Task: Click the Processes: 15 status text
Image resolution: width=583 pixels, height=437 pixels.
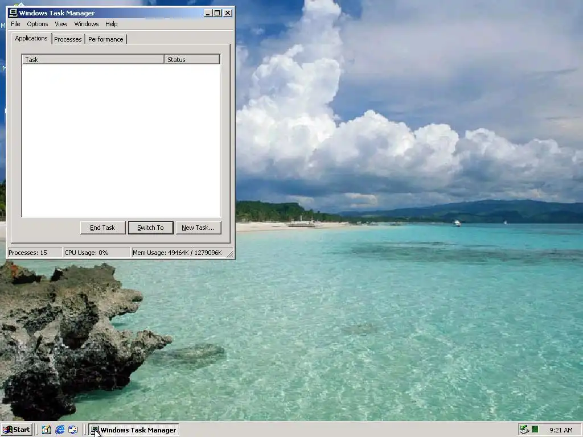Action: click(x=28, y=253)
